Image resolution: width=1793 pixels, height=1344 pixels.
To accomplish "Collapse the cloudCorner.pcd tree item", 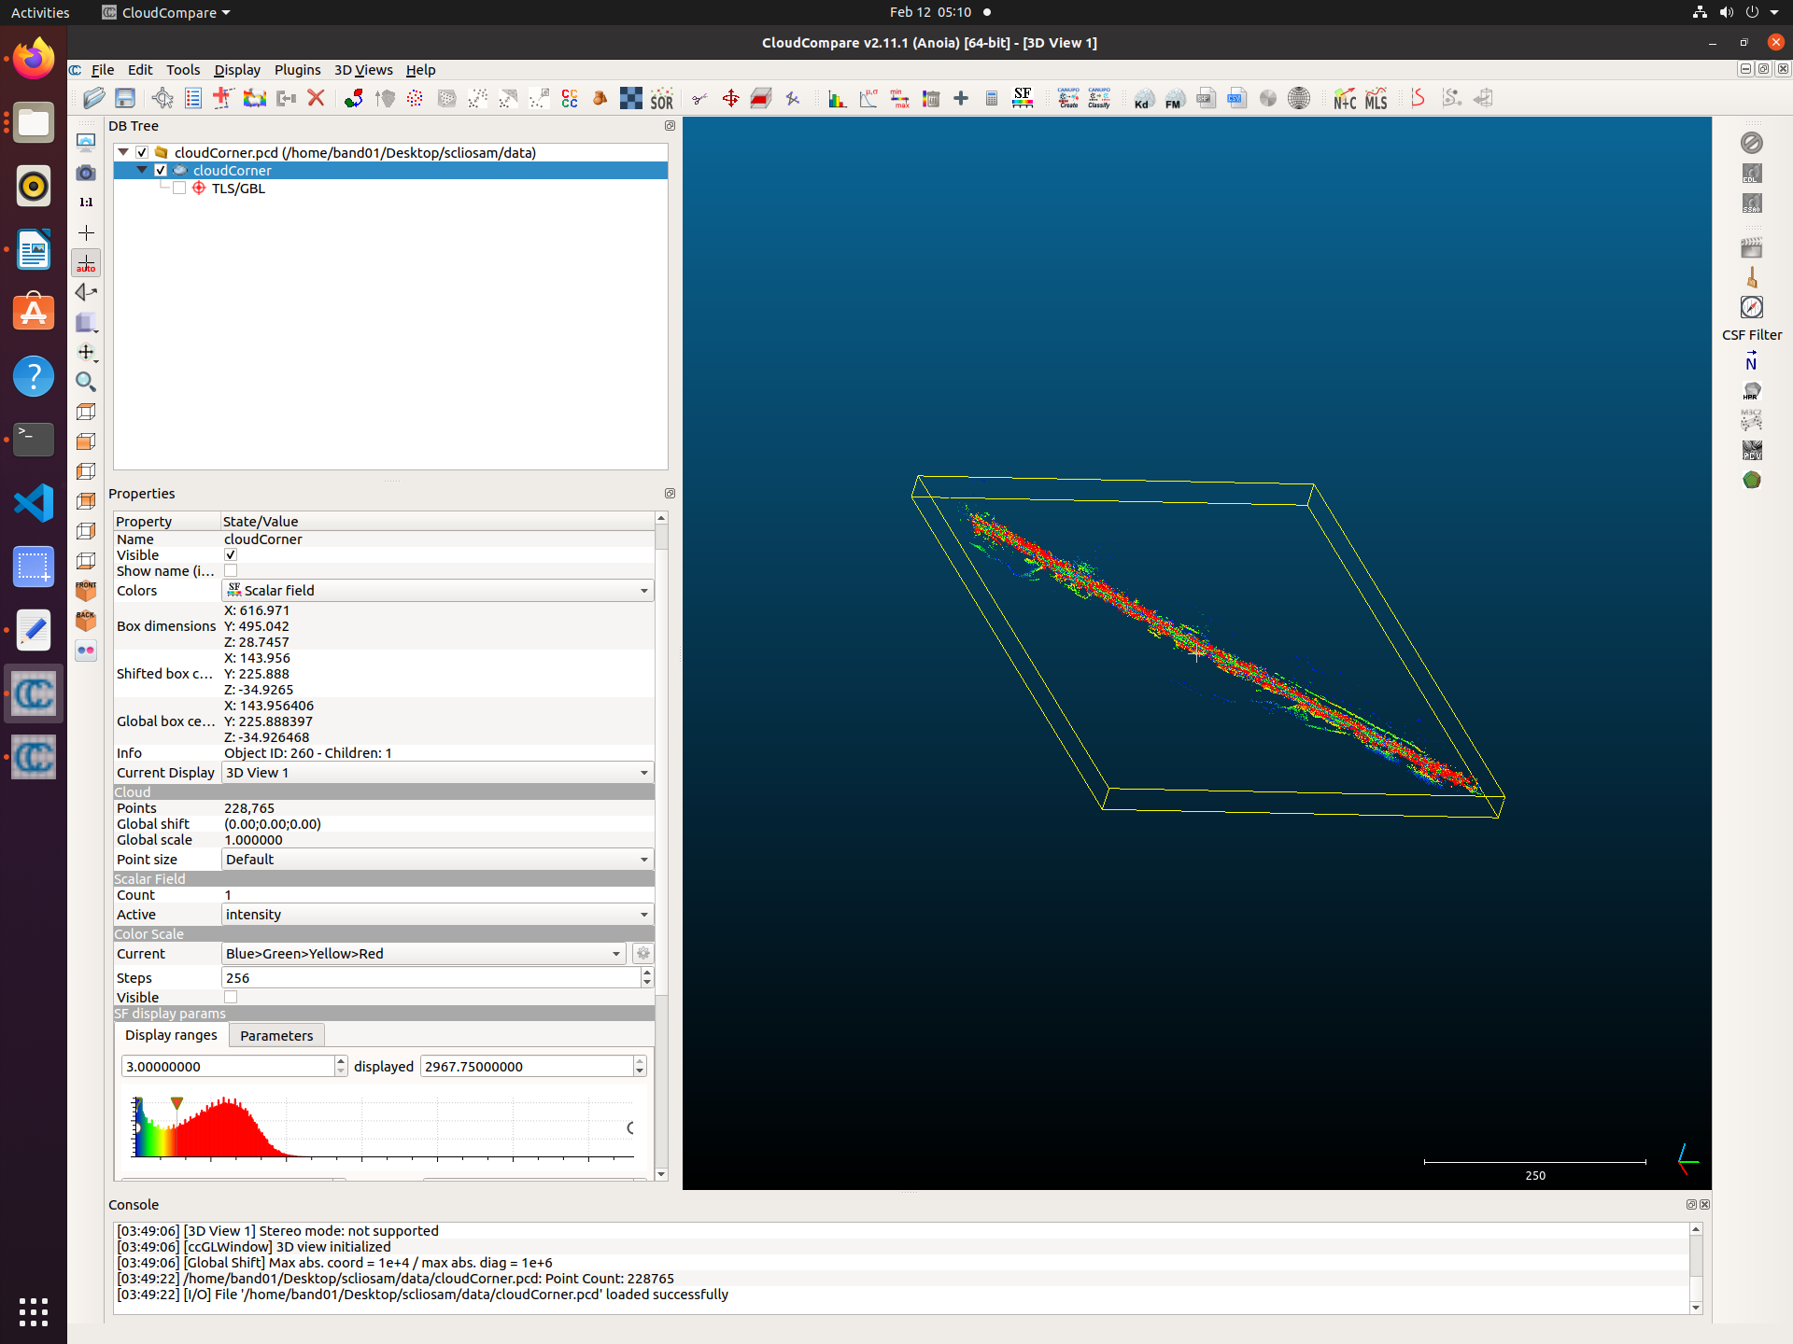I will point(123,151).
